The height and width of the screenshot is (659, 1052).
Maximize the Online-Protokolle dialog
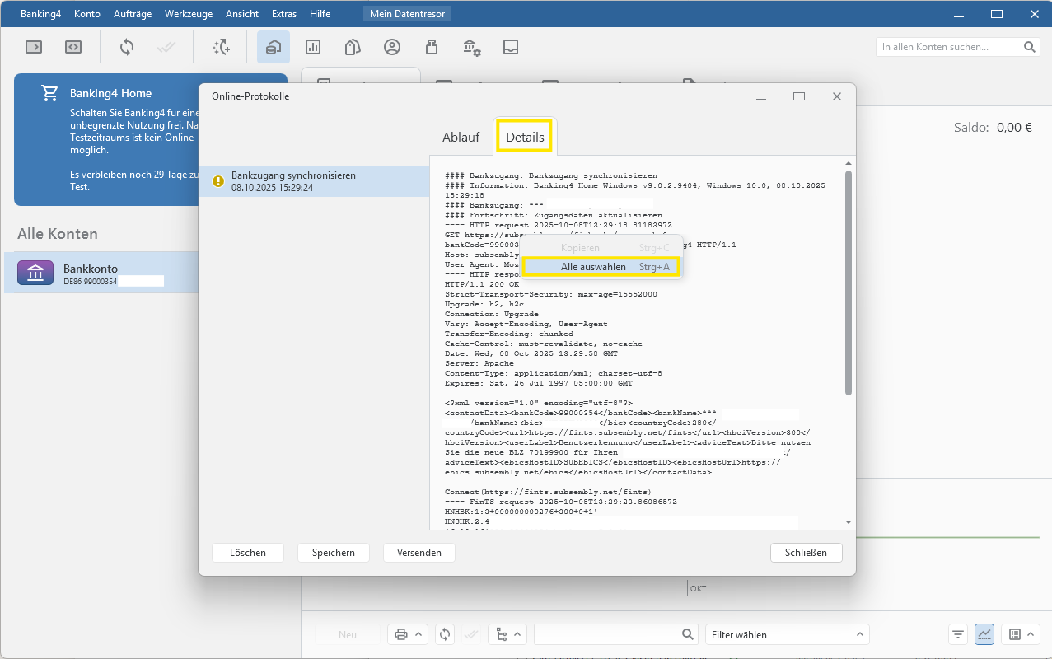click(x=798, y=96)
